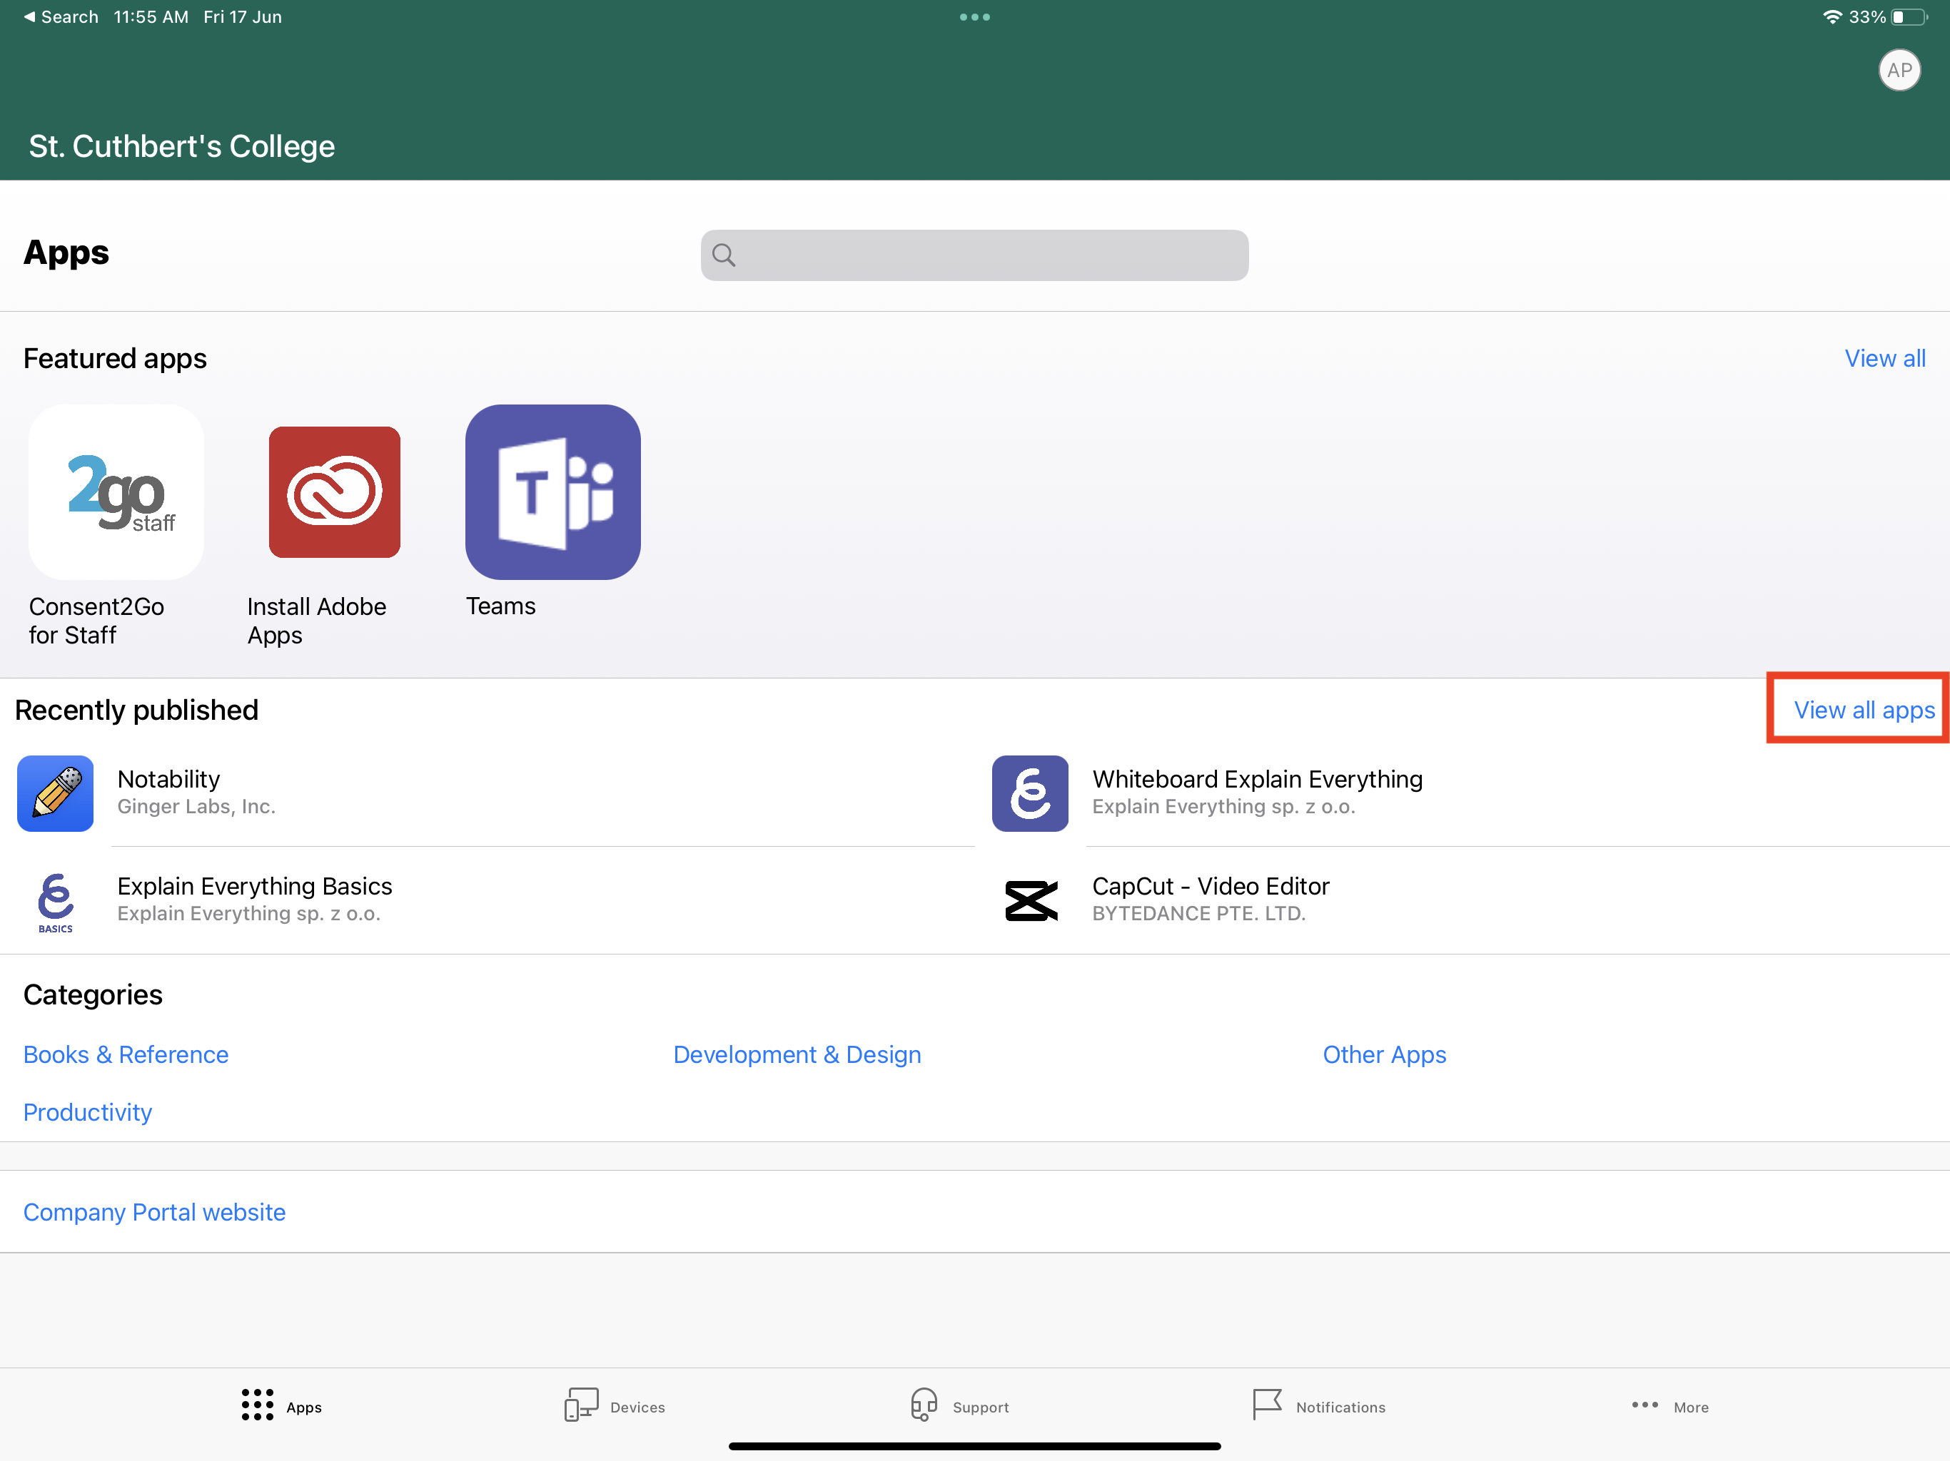Switch to the Devices tab
1950x1461 pixels.
coord(615,1405)
